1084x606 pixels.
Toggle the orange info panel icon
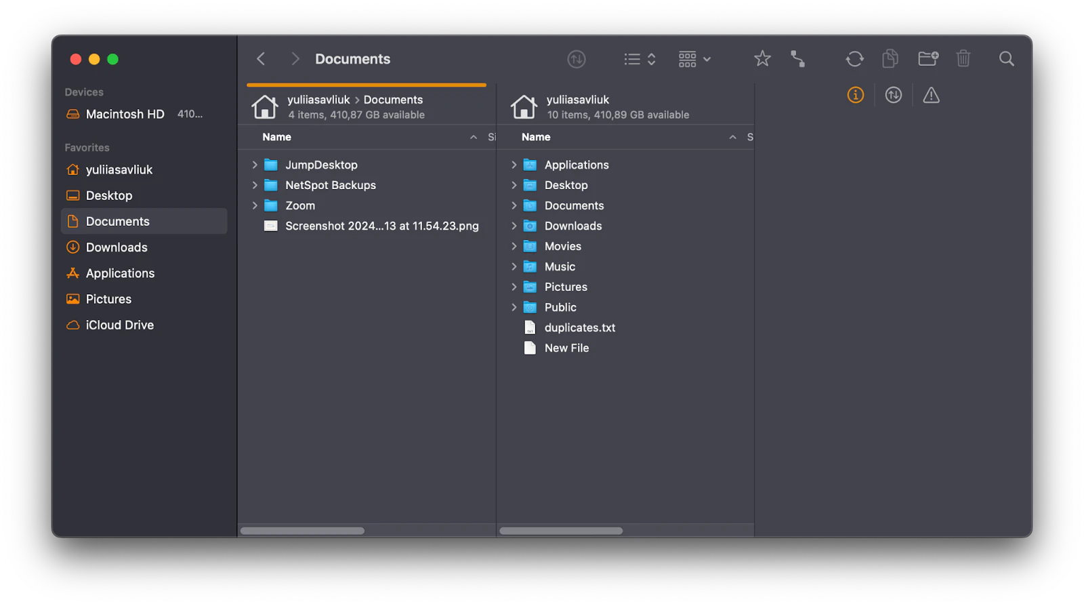[856, 96]
